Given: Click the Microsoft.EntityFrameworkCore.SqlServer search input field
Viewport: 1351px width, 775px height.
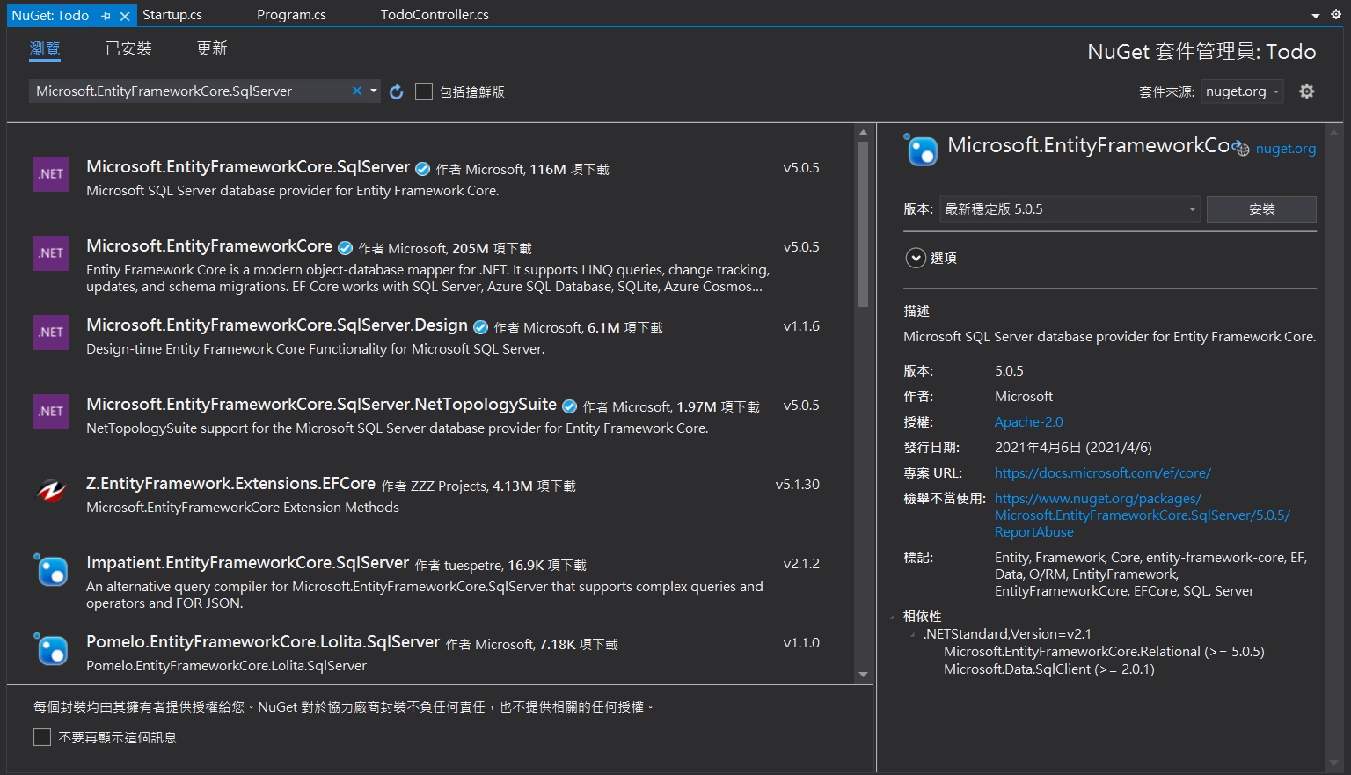Looking at the screenshot, I should click(189, 91).
